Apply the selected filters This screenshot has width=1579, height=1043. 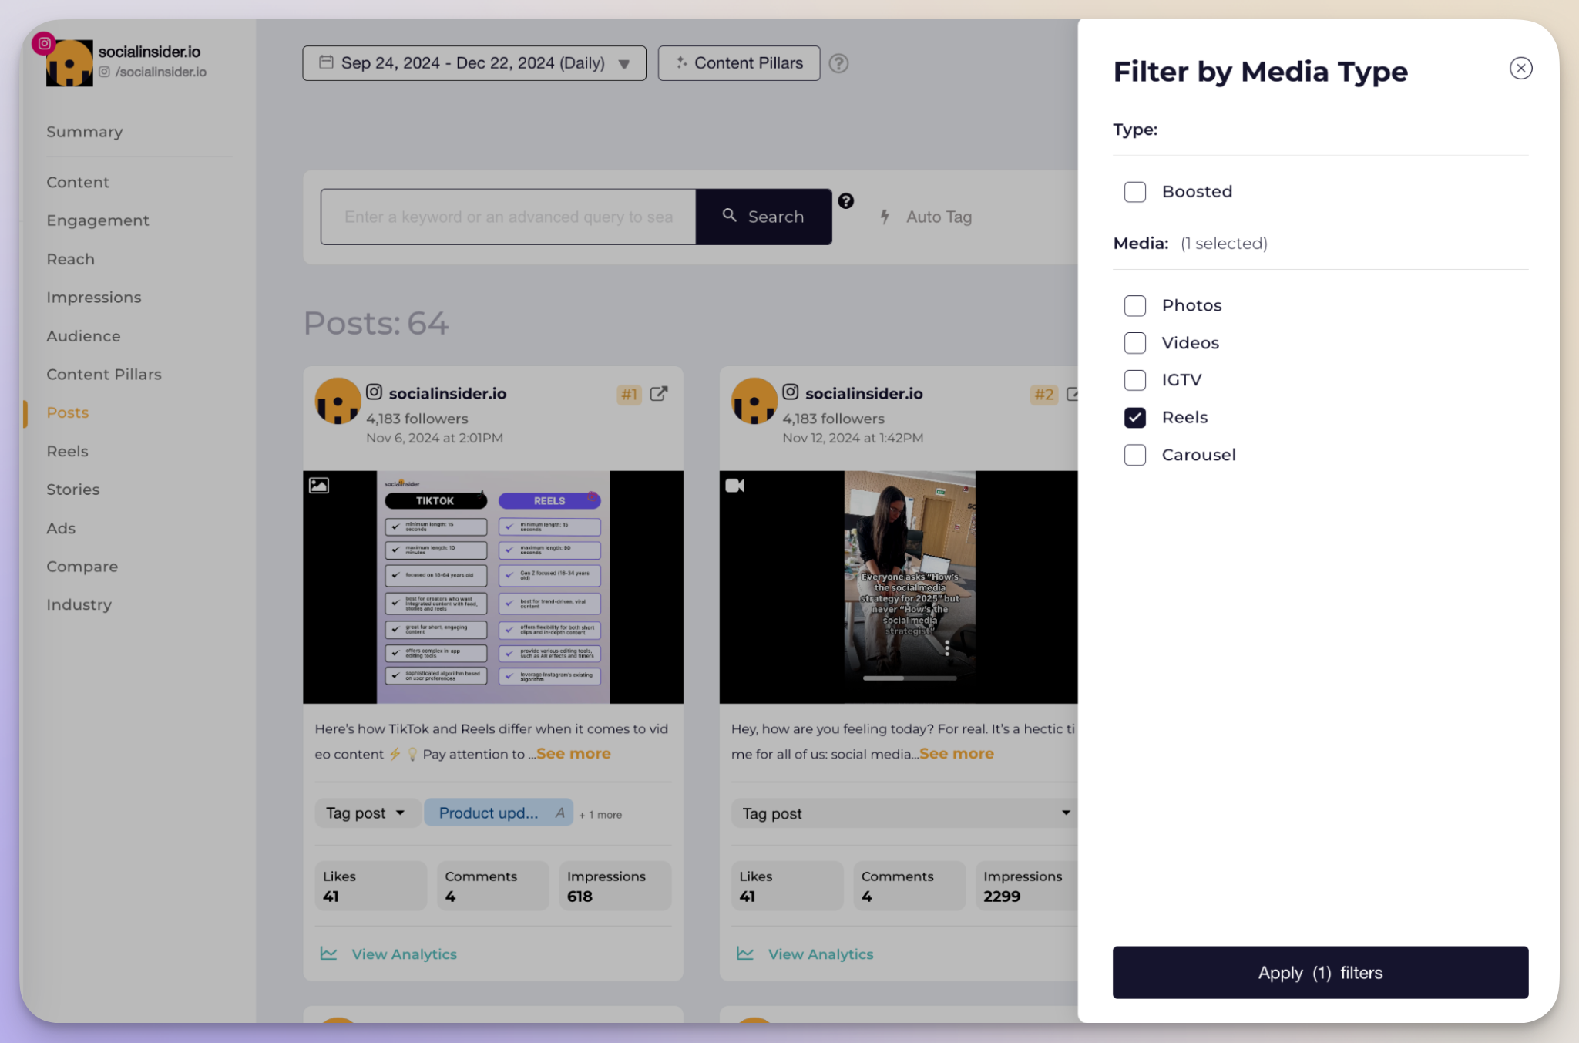[x=1320, y=973]
